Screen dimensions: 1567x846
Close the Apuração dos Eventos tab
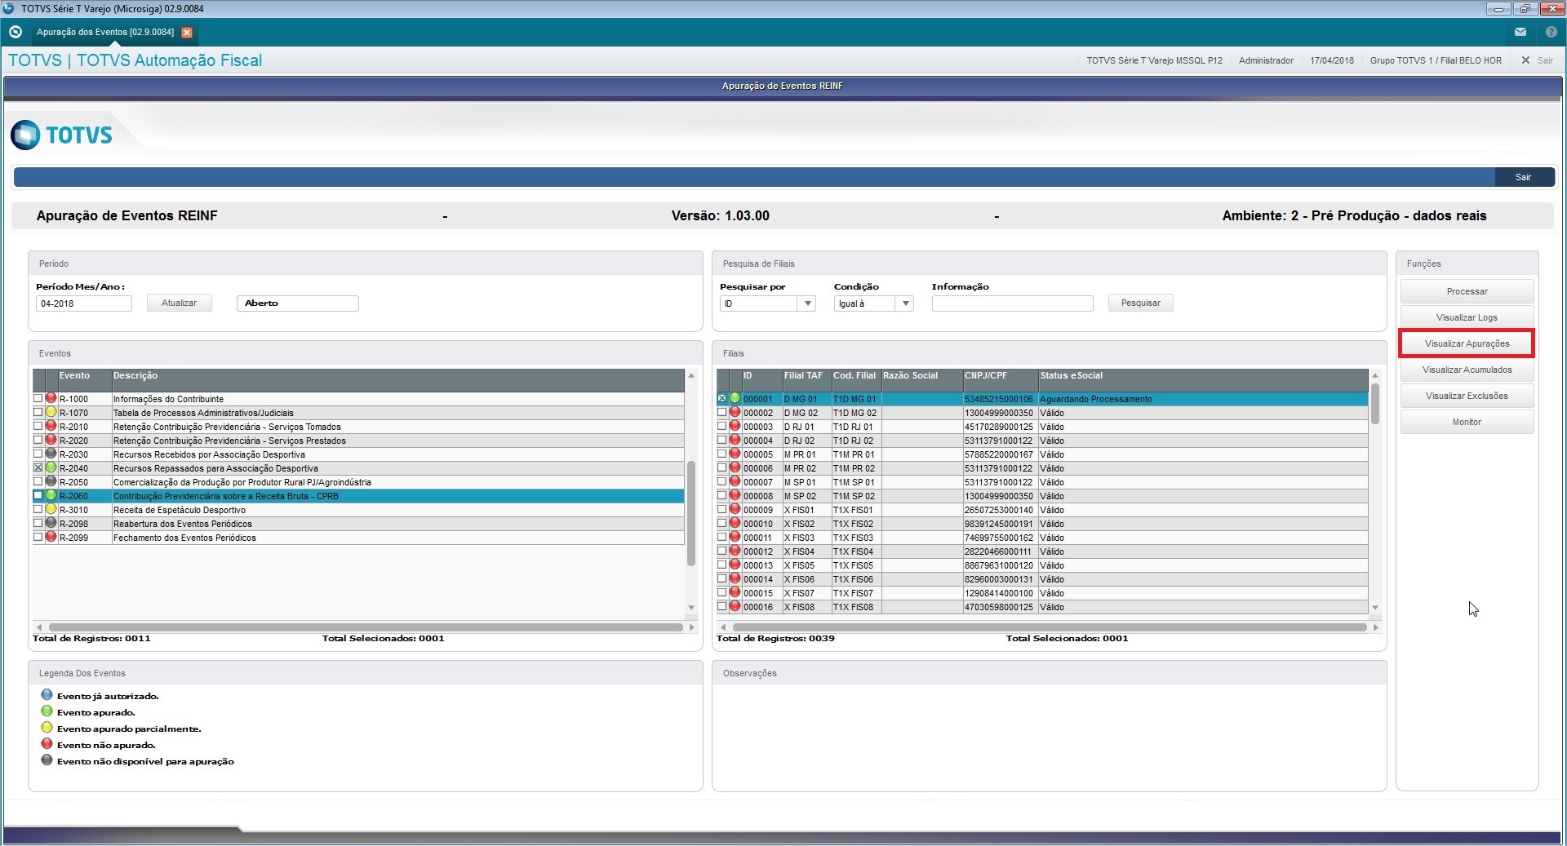pos(187,33)
